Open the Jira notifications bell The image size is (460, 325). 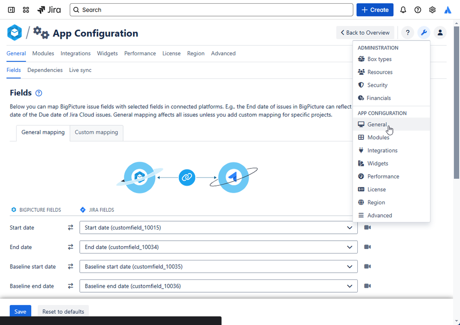point(403,10)
